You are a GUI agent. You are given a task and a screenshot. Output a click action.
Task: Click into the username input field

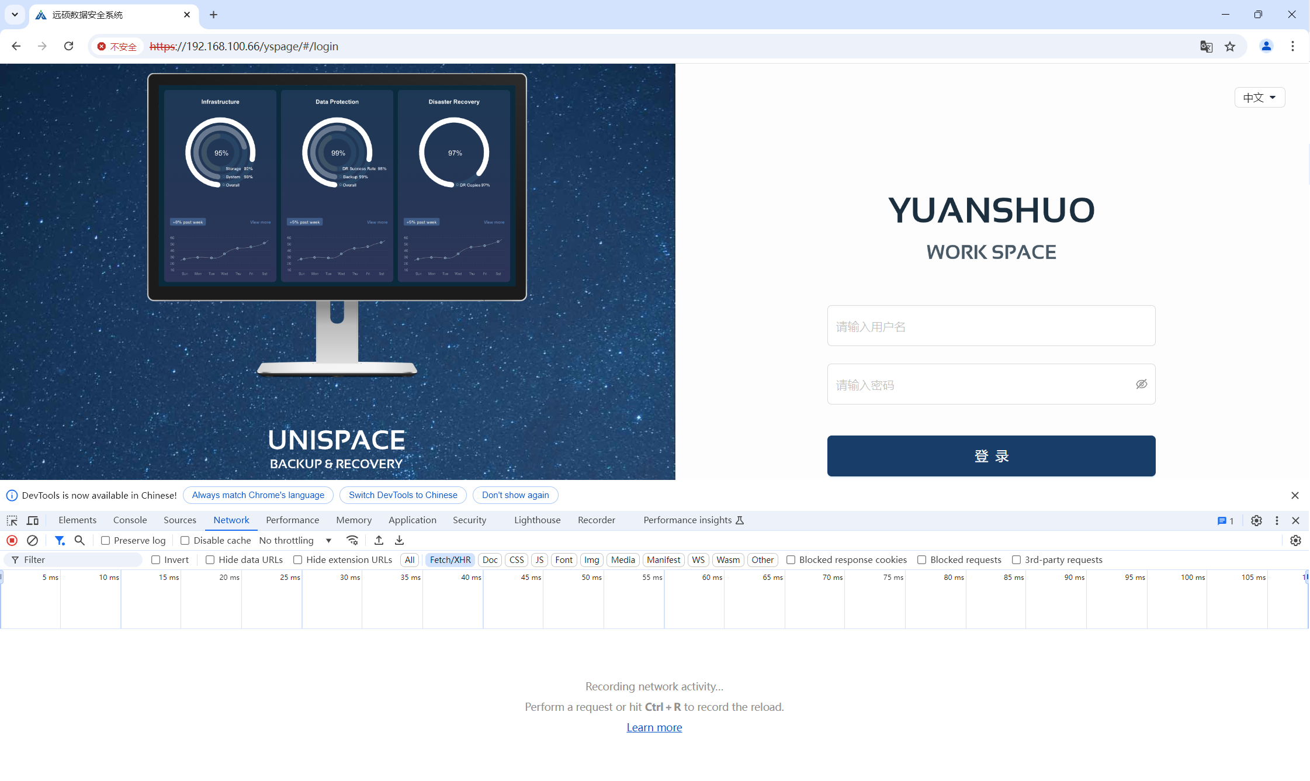pos(991,326)
